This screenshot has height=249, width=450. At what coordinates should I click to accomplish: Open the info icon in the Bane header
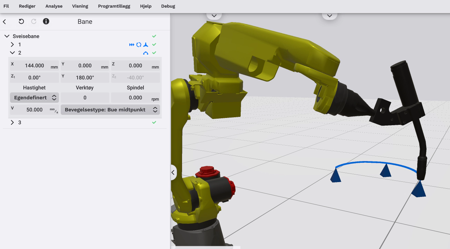[x=46, y=21]
